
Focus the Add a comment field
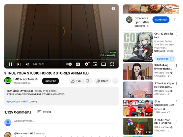(x=65, y=121)
